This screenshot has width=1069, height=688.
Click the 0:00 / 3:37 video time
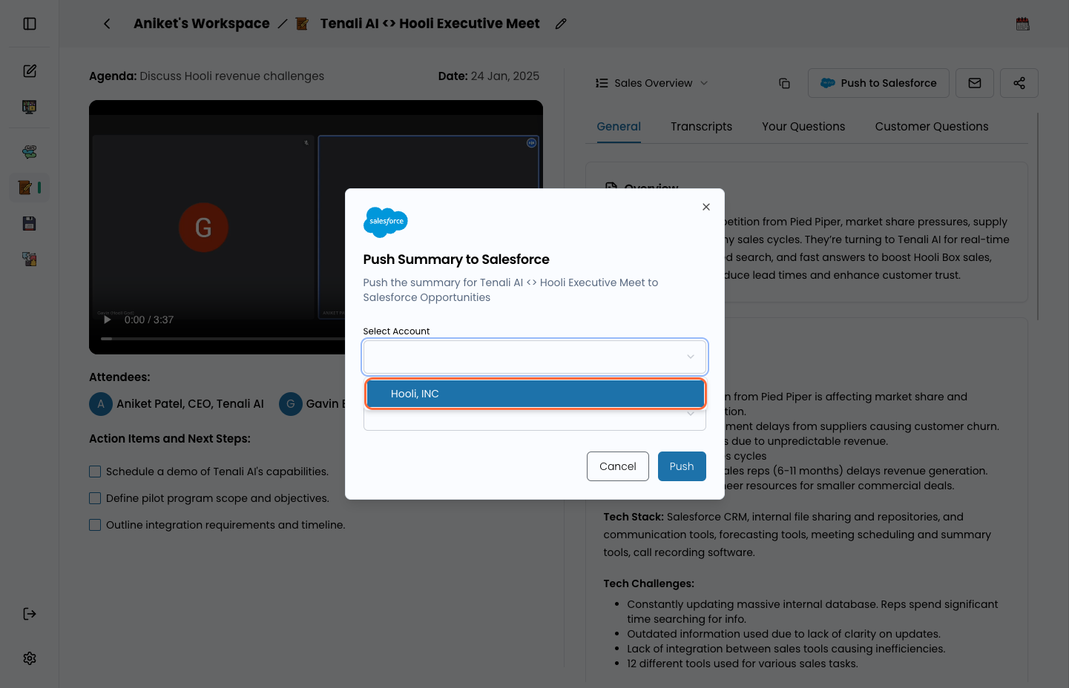point(149,320)
